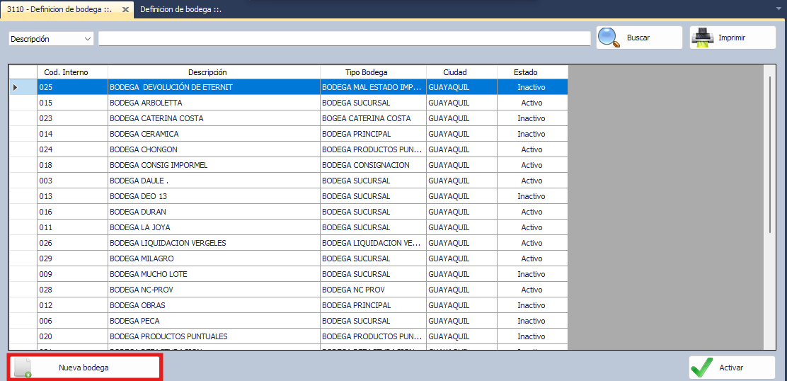
Task: Click the printer icon for Imprimir
Action: point(702,38)
